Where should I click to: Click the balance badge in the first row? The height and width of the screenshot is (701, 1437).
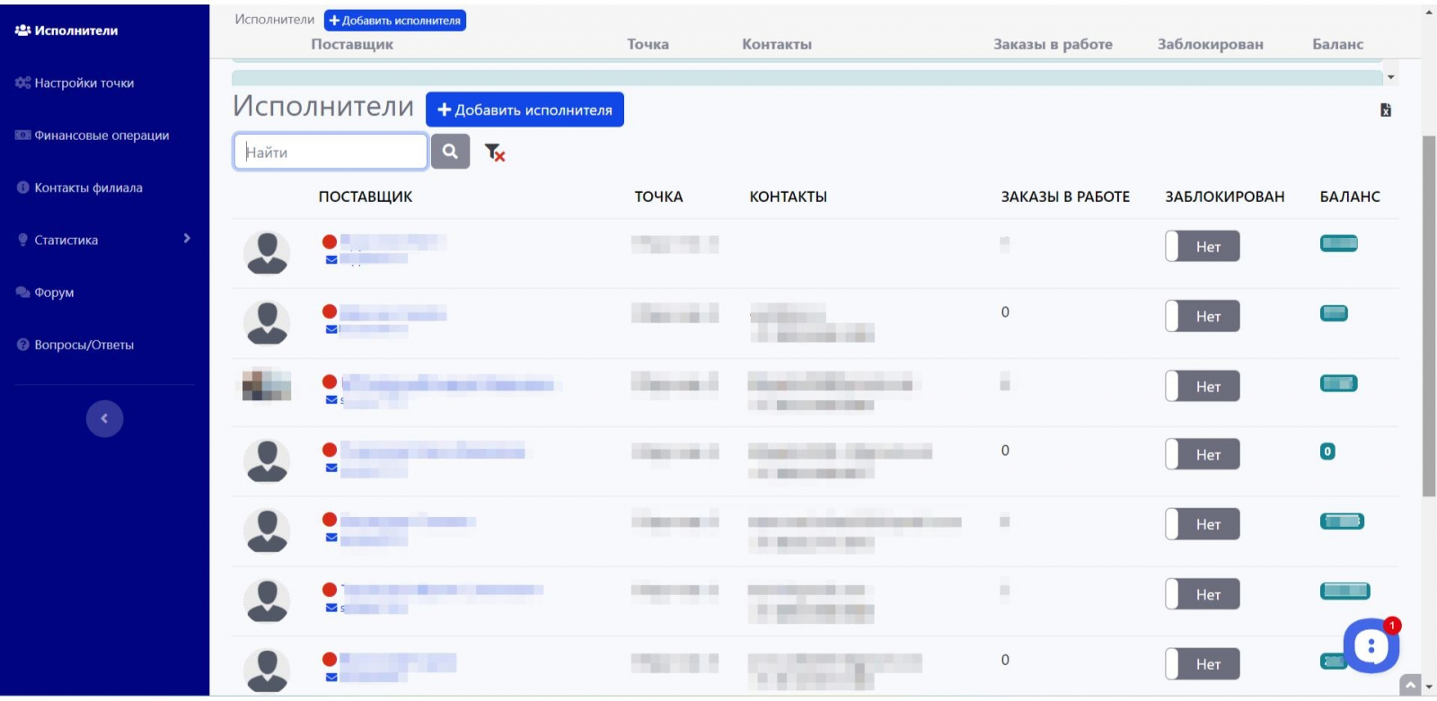[1339, 243]
